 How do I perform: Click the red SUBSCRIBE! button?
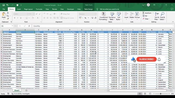tap(147, 59)
